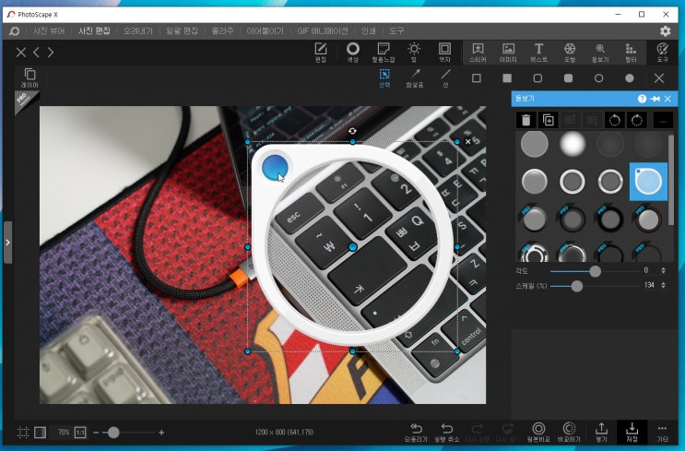Choose the soft white glow magnifier style
Screen dimensions: 685x451
tap(573, 144)
